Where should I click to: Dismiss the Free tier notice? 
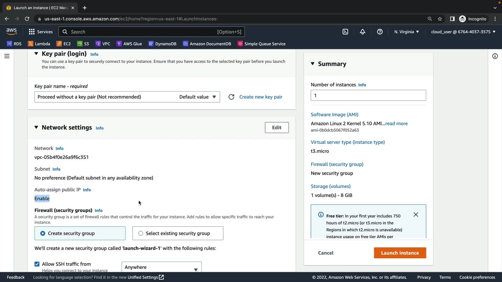pyautogui.click(x=416, y=215)
